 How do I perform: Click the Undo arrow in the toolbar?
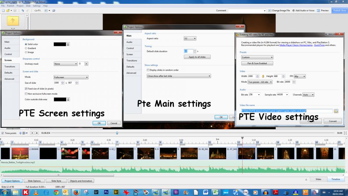click(23, 10)
